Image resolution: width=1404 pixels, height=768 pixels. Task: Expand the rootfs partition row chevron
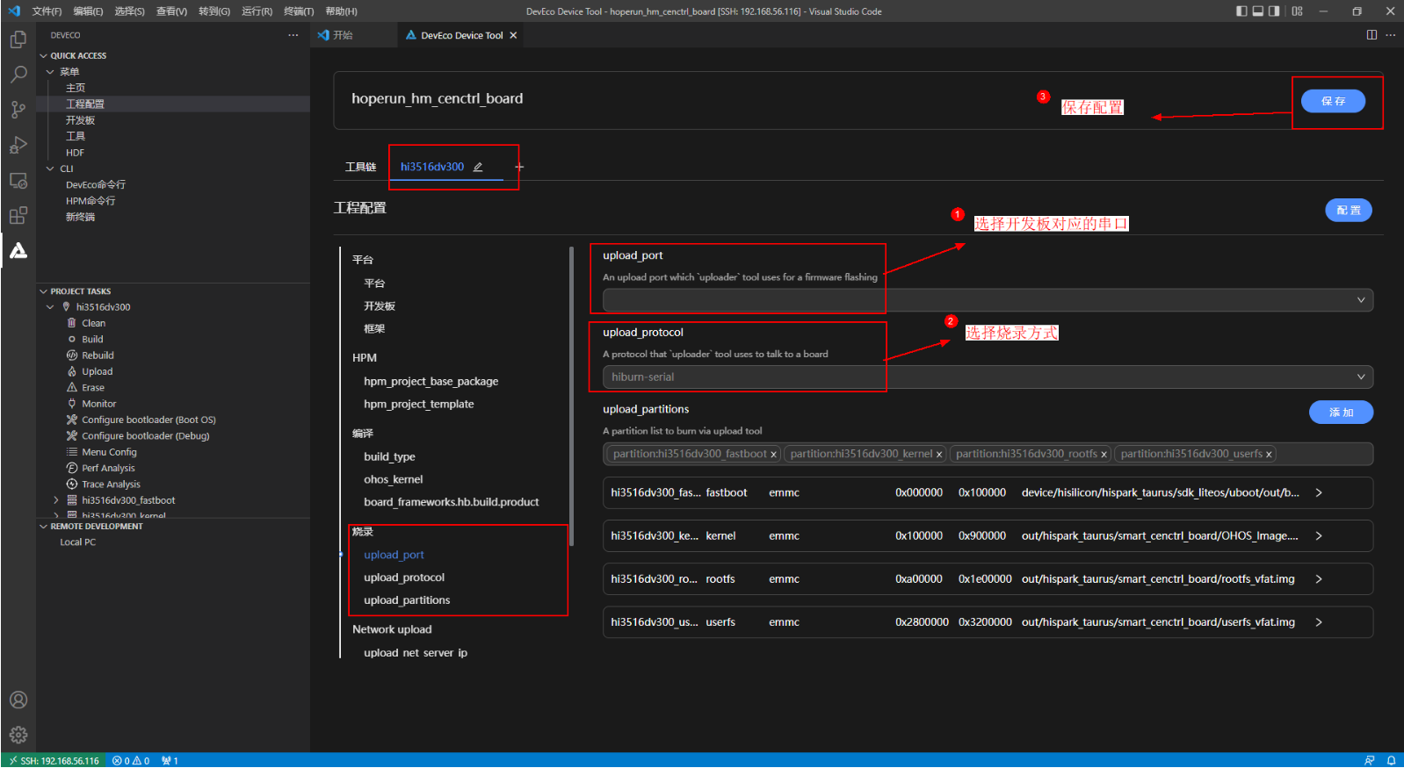[x=1319, y=579]
